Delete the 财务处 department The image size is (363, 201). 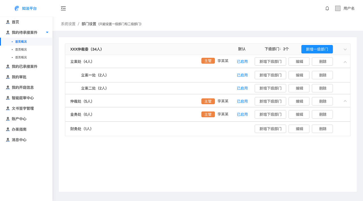click(322, 129)
